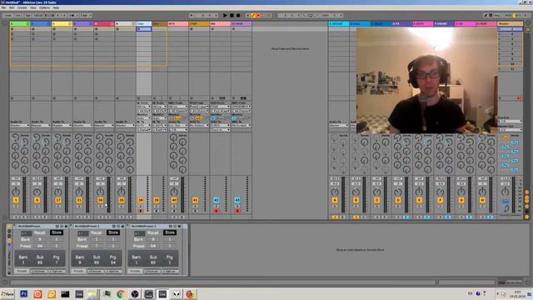
Task: Click the Windows Start button
Action: (7, 294)
